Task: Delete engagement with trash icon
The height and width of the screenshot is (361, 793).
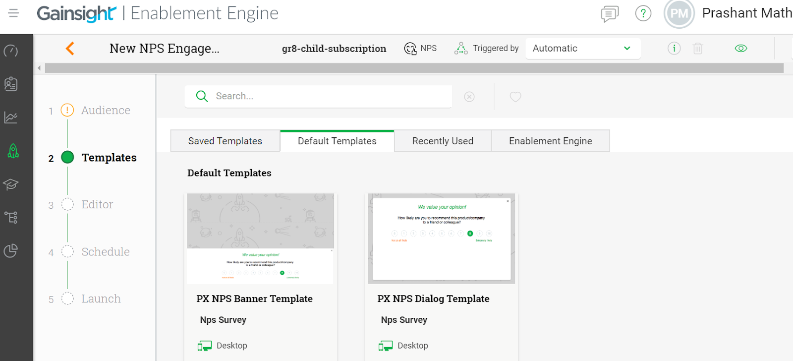Action: (698, 48)
